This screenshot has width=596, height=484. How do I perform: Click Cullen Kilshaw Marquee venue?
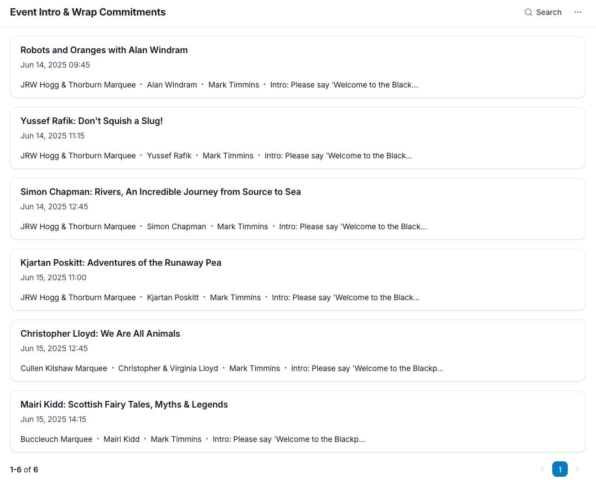pos(64,368)
